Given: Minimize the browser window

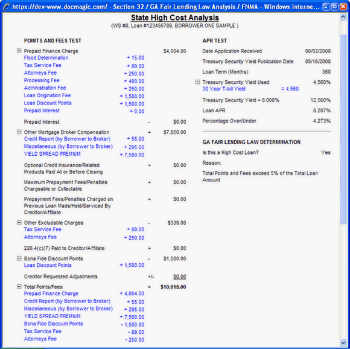Looking at the screenshot, I should pos(326,7).
